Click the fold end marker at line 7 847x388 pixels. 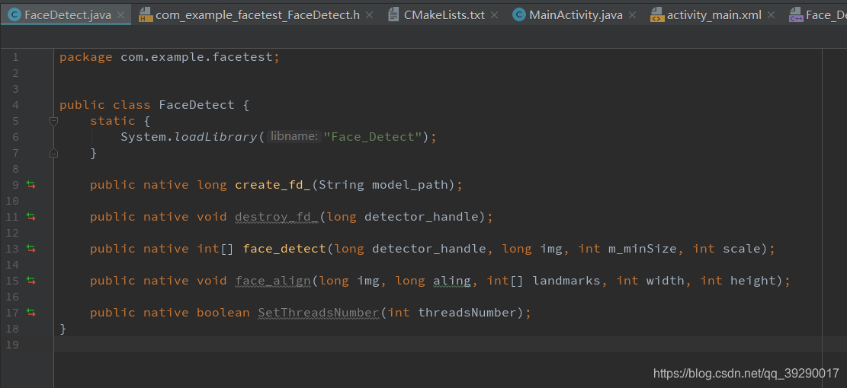53,153
